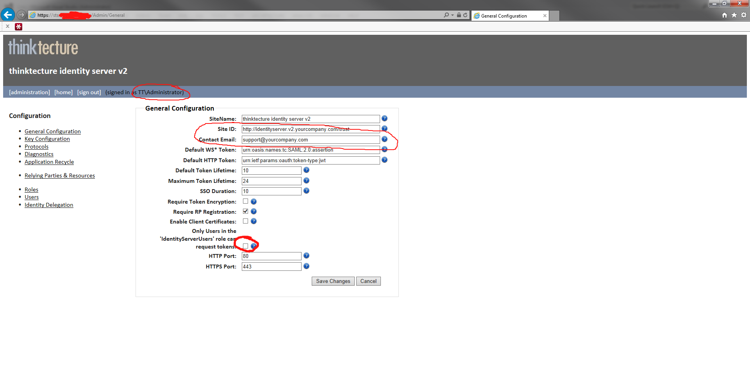Uncheck the Require RP Registration checkbox
This screenshot has height=390, width=750.
point(245,211)
